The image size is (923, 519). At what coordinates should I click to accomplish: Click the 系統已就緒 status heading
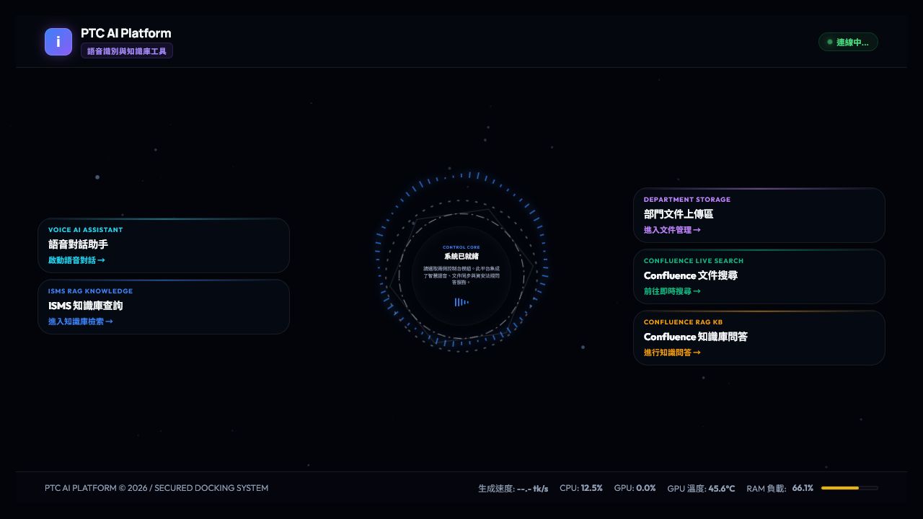[461, 257]
